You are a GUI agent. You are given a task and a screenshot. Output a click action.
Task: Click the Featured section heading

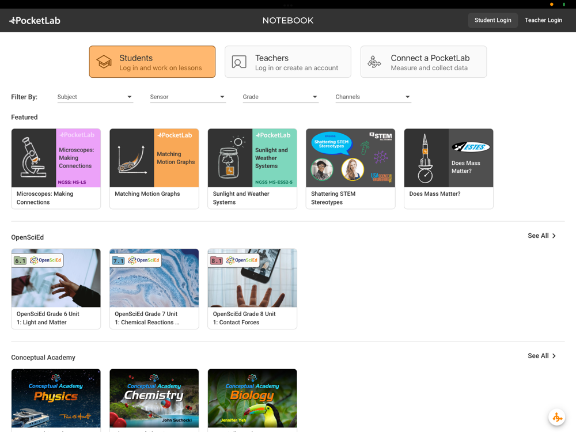pyautogui.click(x=24, y=117)
